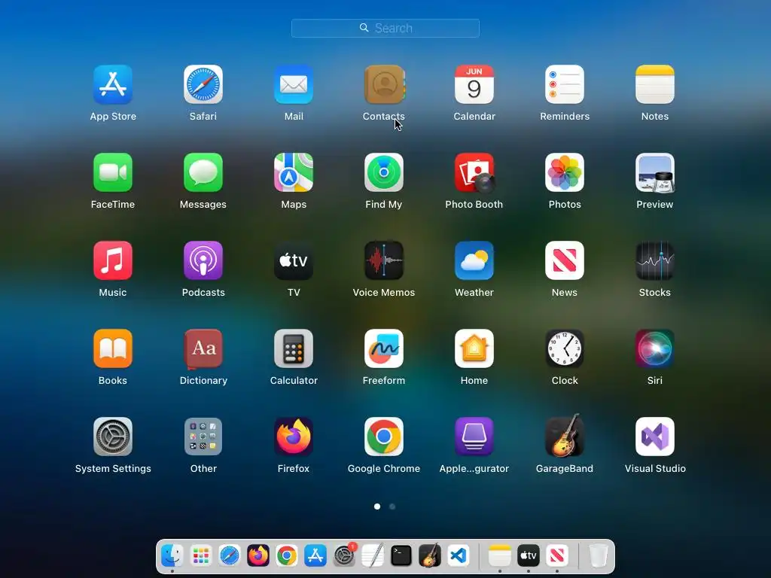Launch Apple Configurator
Screen dimensions: 771x578
[474, 437]
